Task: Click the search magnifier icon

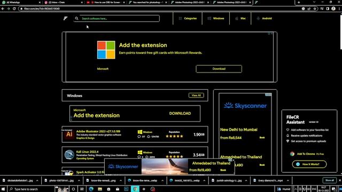Action: click(x=76, y=19)
